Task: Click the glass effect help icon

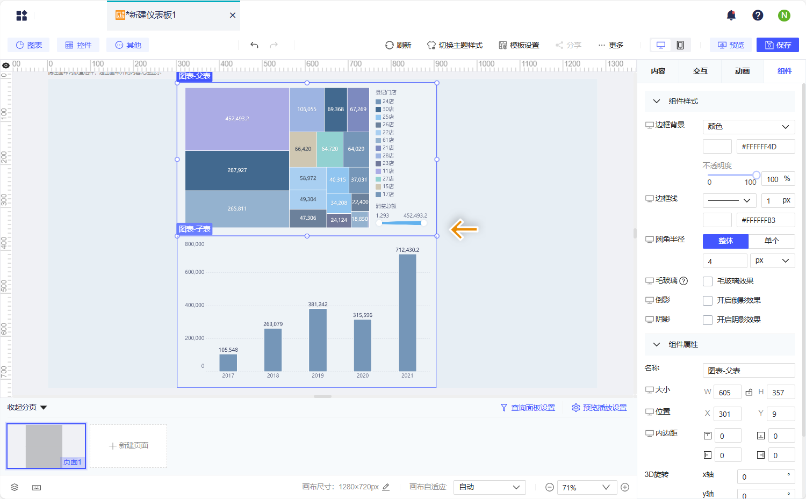Action: point(683,281)
